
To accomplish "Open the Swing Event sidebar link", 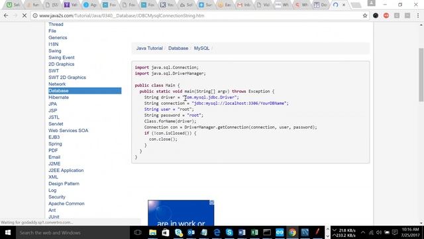I will [x=62, y=58].
